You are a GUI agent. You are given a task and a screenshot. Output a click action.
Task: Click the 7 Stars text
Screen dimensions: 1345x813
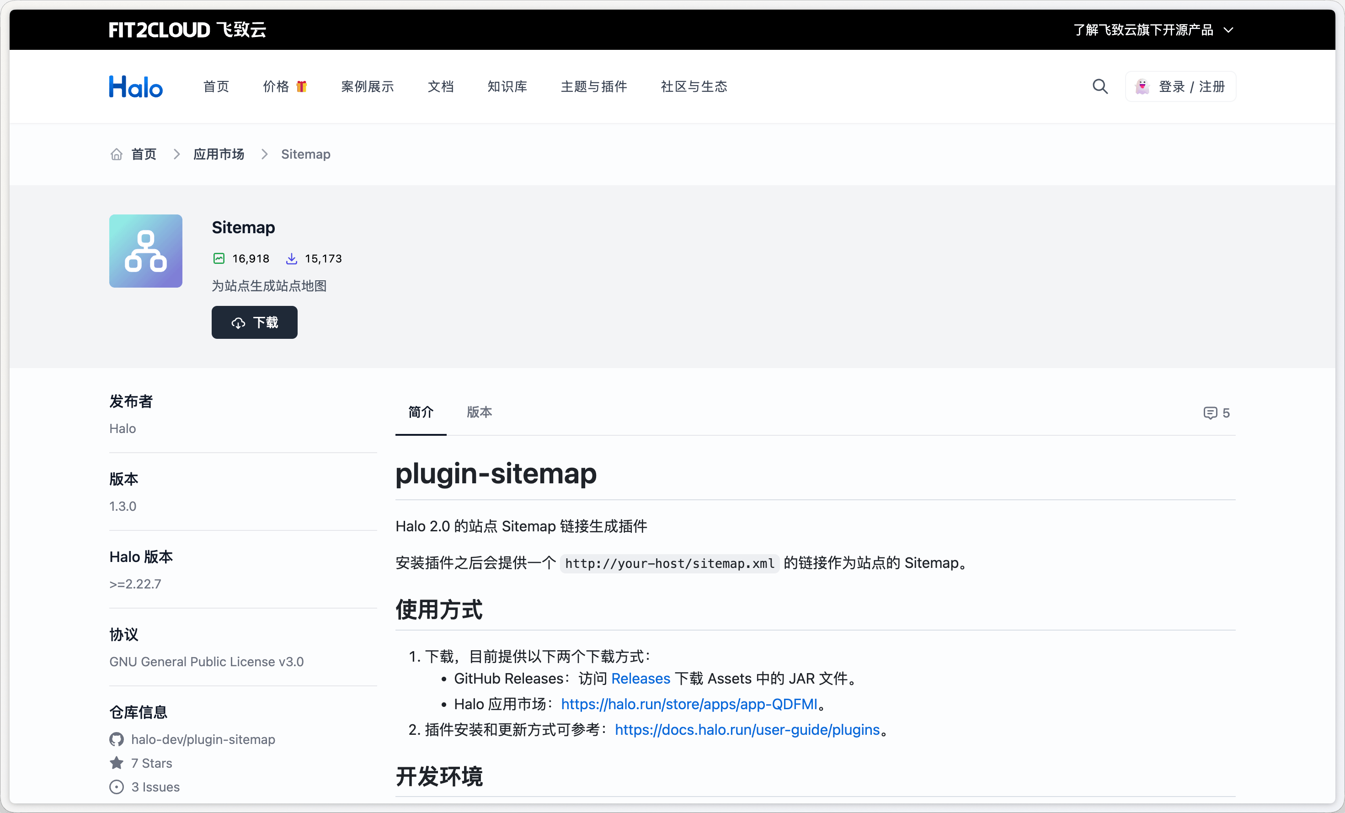point(152,763)
